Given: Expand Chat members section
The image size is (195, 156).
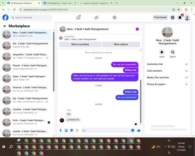Looking at the screenshot, I should [167, 71].
